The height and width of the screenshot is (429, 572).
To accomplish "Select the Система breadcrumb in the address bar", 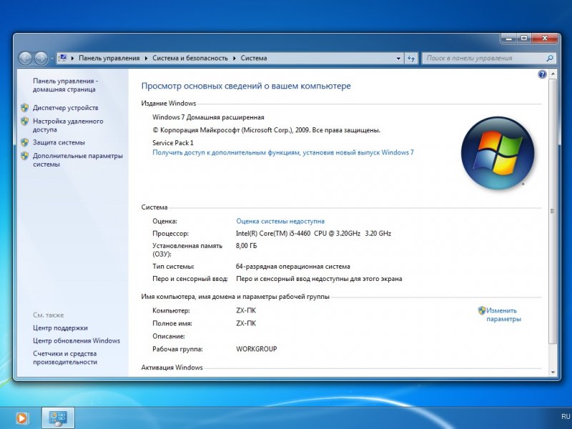I will 254,58.
